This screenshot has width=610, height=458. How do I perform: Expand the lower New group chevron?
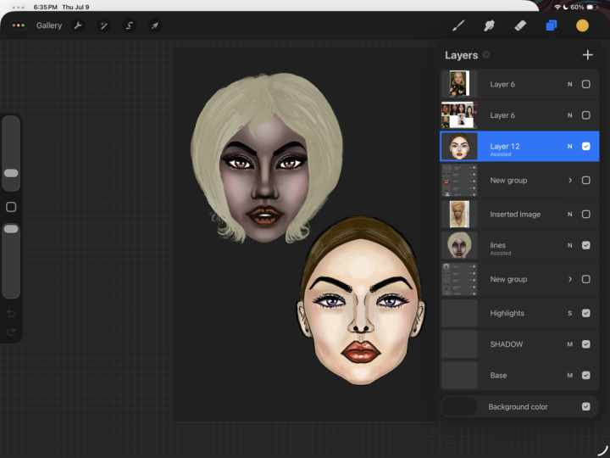coord(570,279)
